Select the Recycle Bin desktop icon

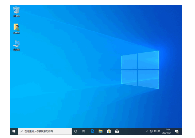16,10
